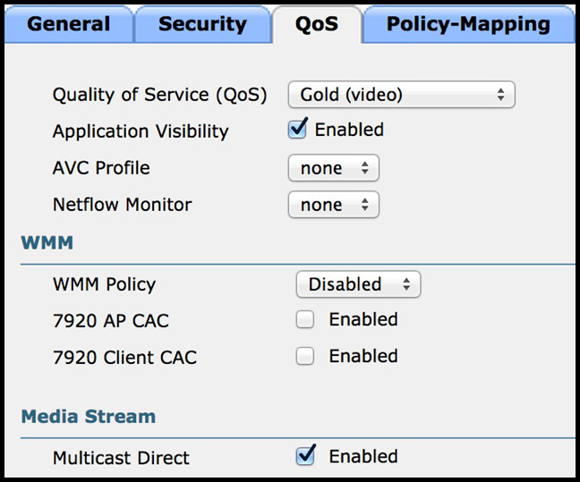Click the WMM section heading
580x482 pixels.
tap(47, 243)
